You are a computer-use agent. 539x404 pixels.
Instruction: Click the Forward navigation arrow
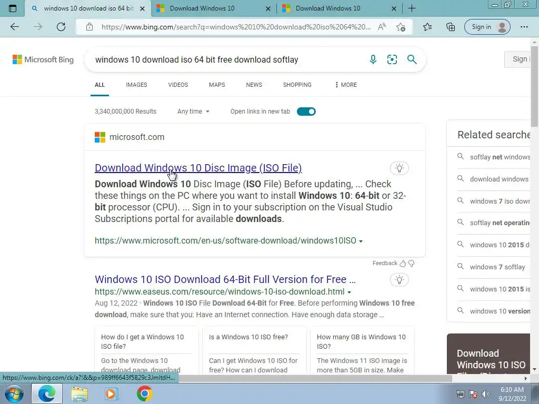point(38,27)
